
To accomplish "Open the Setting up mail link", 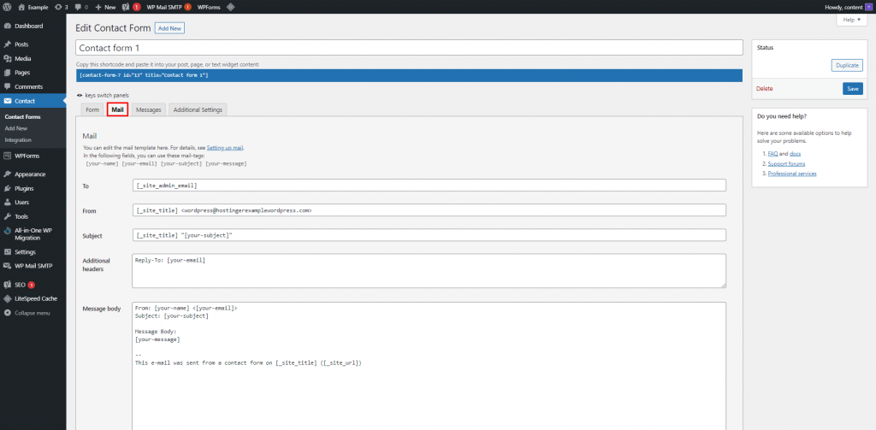I will [225, 148].
